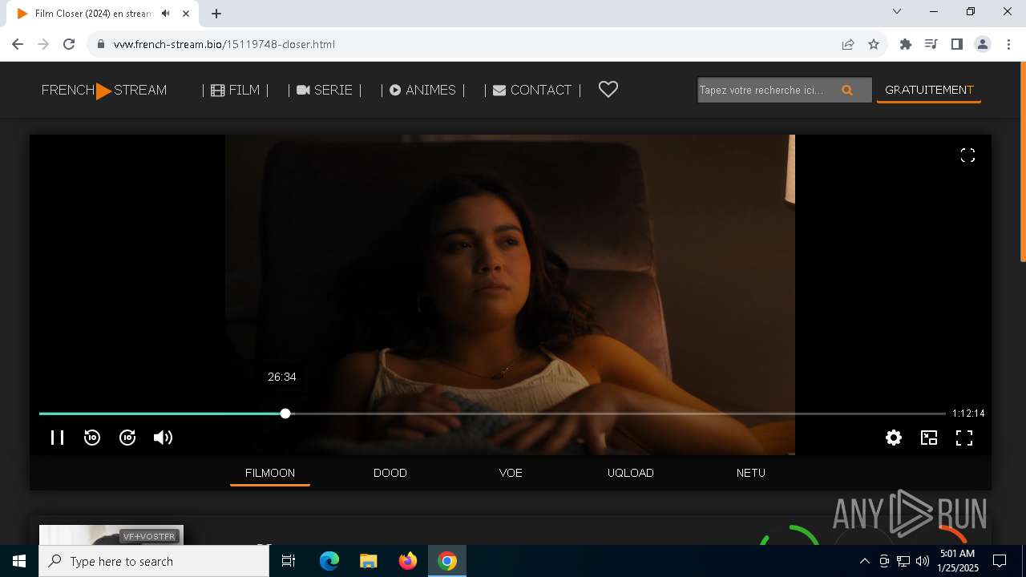Reload the current page
This screenshot has width=1026, height=577.
[69, 44]
